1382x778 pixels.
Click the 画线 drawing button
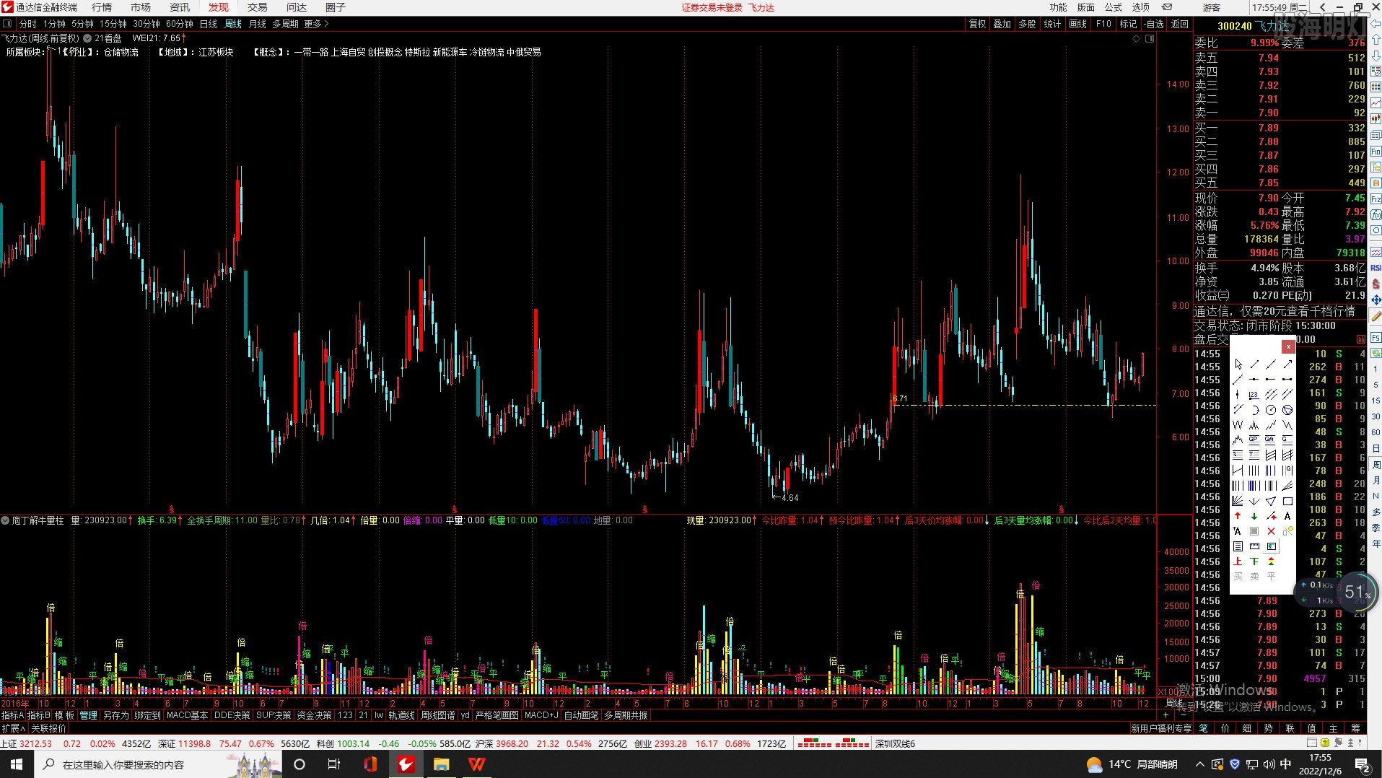coord(1077,24)
